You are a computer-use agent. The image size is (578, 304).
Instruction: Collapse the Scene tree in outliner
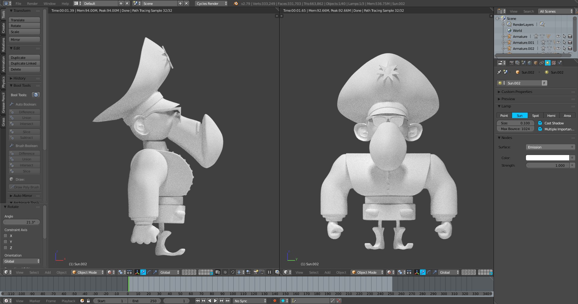click(x=497, y=18)
